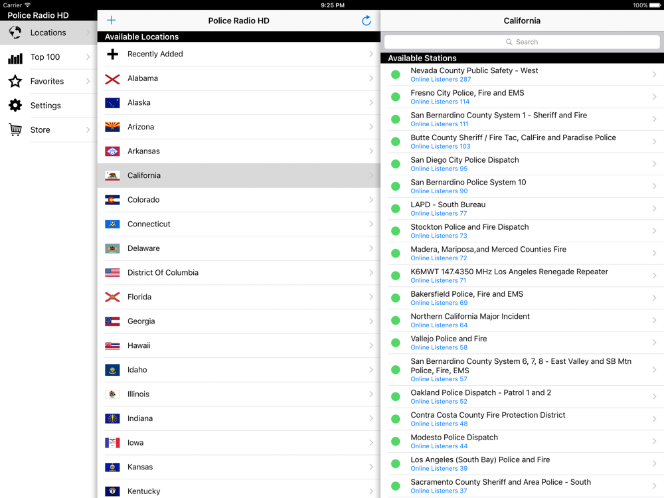Open Top 100 bar chart icon
The width and height of the screenshot is (664, 498).
click(15, 57)
